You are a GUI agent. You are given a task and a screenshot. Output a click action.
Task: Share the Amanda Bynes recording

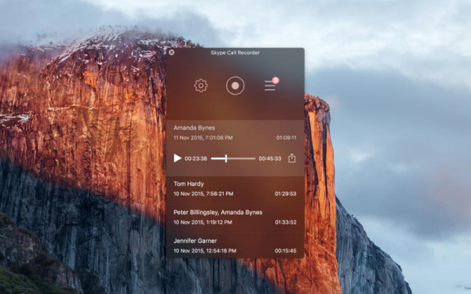pos(292,158)
